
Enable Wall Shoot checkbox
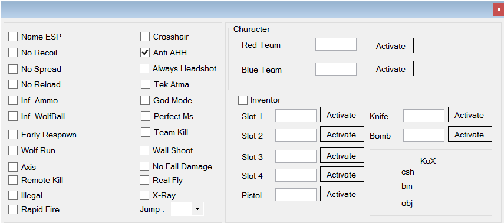[x=144, y=150]
